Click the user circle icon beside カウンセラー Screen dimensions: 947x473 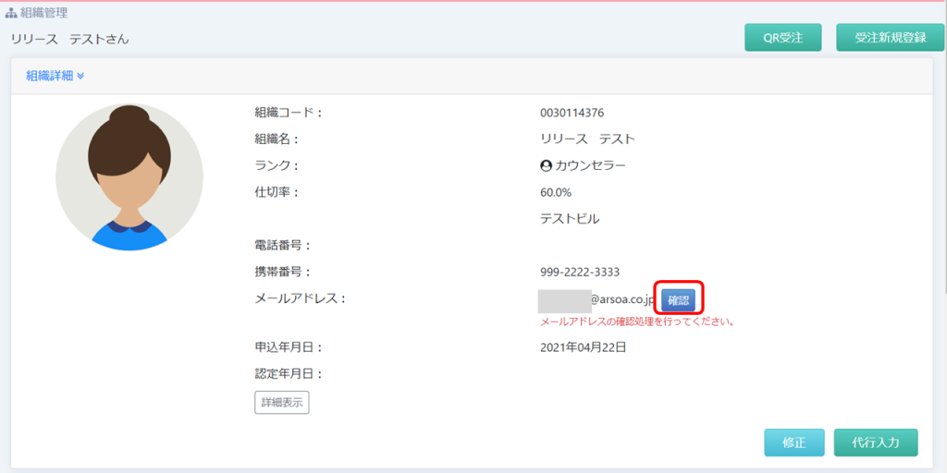(x=546, y=166)
